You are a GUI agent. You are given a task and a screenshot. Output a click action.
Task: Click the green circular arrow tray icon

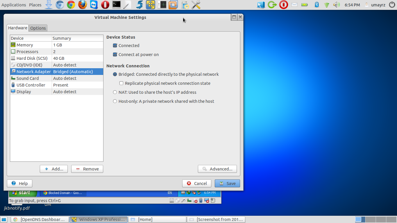[x=272, y=5]
